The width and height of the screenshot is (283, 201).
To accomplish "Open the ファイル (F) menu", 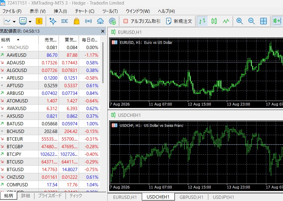I will point(12,11).
